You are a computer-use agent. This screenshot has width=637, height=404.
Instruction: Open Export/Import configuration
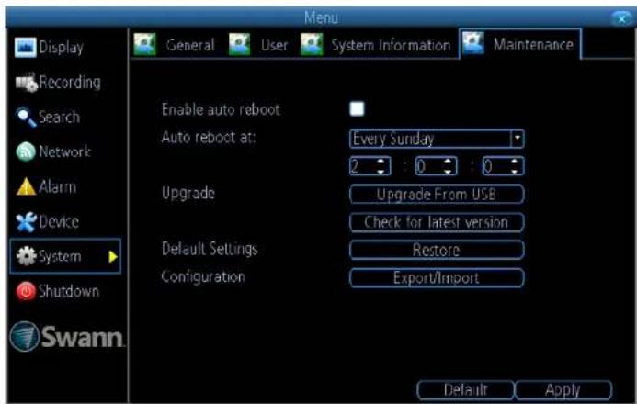[437, 278]
